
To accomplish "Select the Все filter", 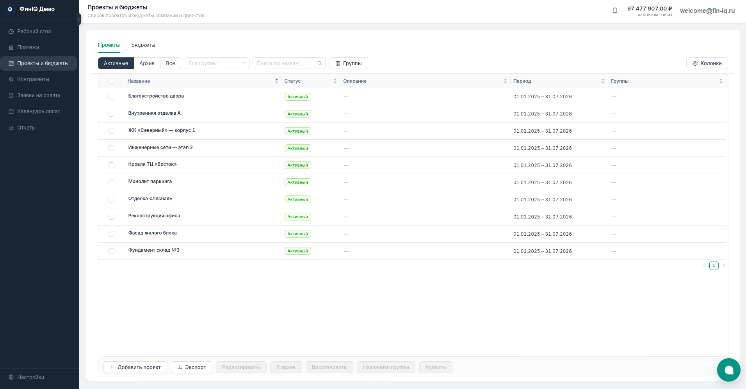I will point(171,63).
